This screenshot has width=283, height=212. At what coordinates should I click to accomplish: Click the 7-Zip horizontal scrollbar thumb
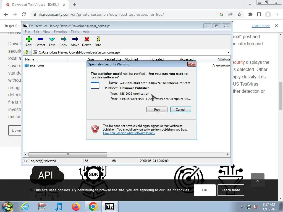pyautogui.click(x=68, y=155)
